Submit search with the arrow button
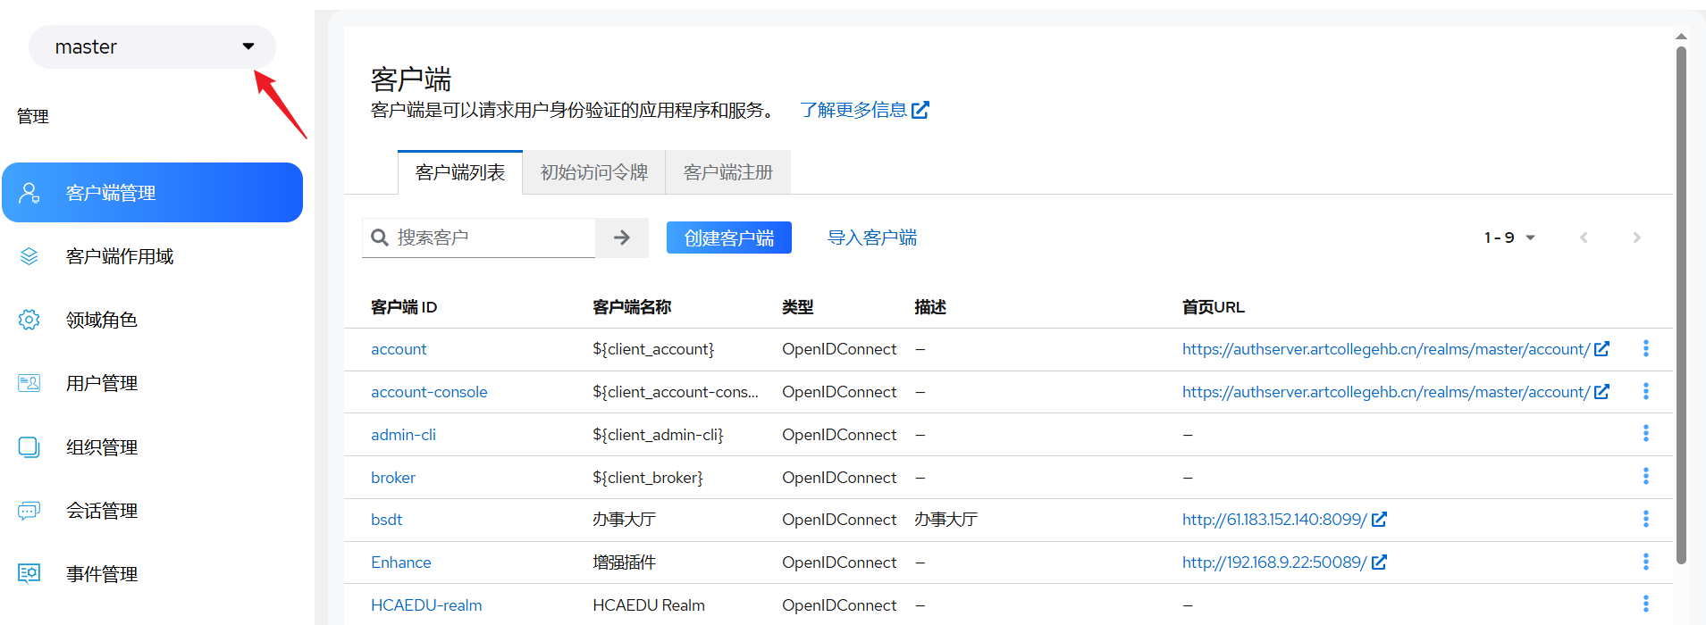The image size is (1706, 625). (x=622, y=237)
